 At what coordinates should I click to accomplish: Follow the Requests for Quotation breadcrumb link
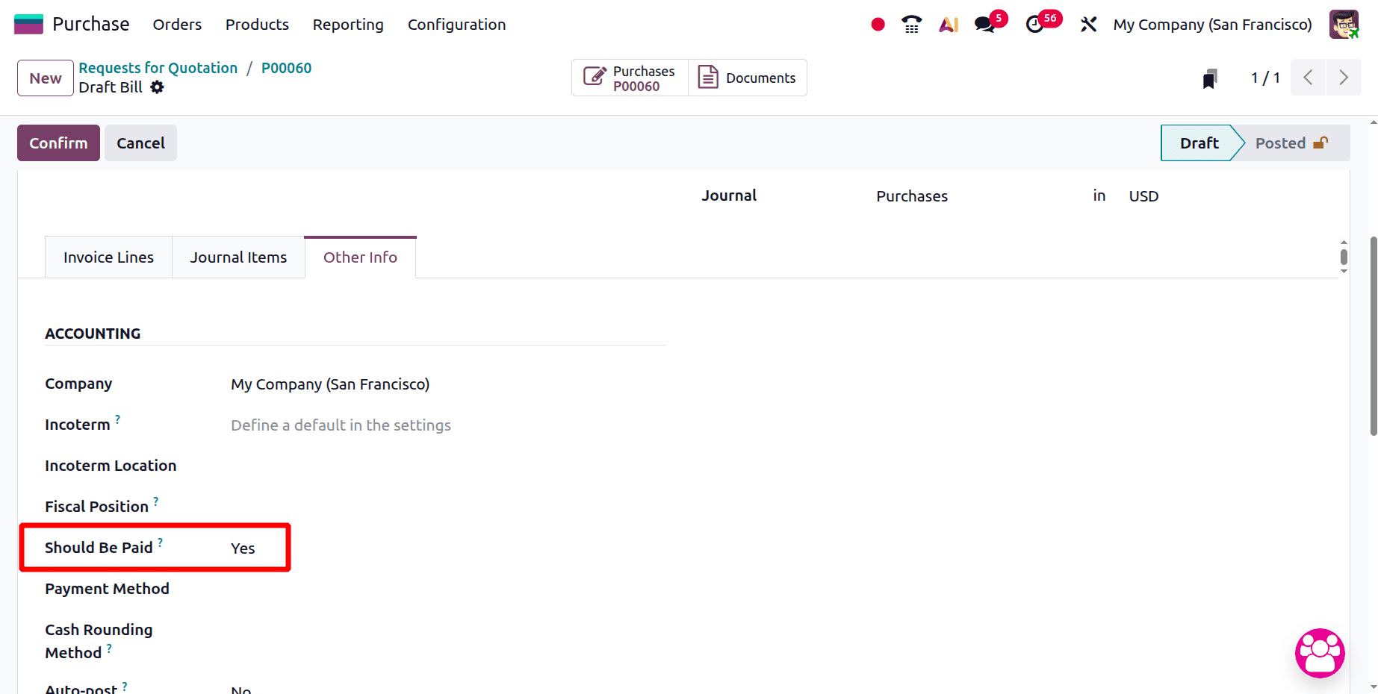point(158,67)
